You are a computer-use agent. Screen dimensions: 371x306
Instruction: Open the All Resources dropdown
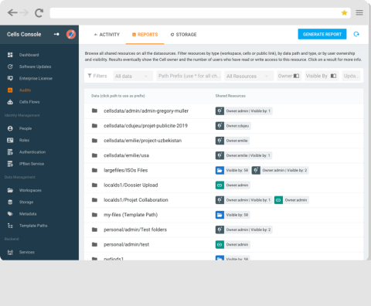(x=248, y=76)
